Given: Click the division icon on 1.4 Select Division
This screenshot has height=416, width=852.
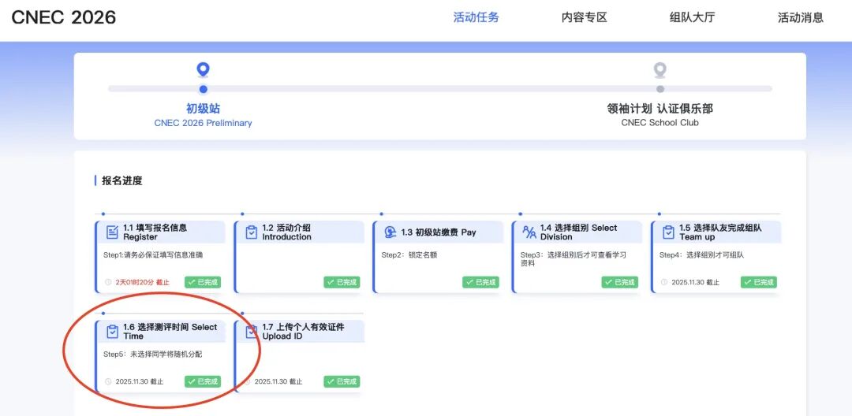Looking at the screenshot, I should click(529, 232).
